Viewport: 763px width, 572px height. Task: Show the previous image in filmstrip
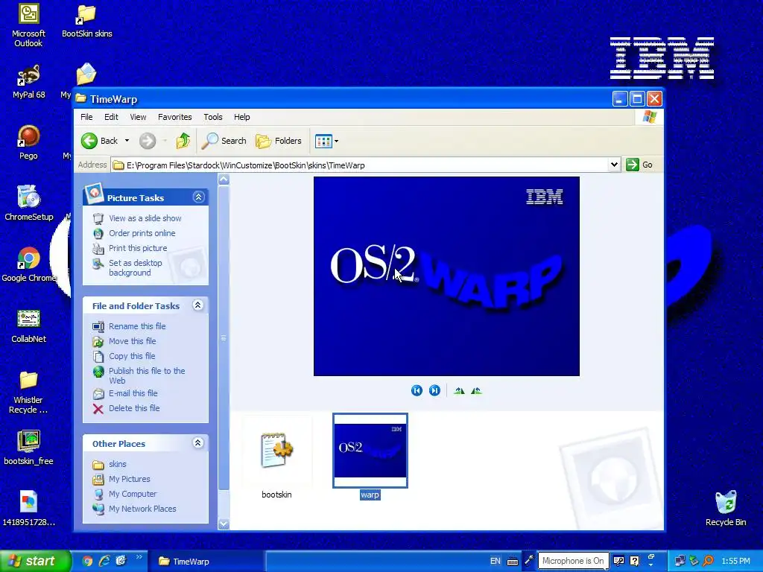(417, 390)
